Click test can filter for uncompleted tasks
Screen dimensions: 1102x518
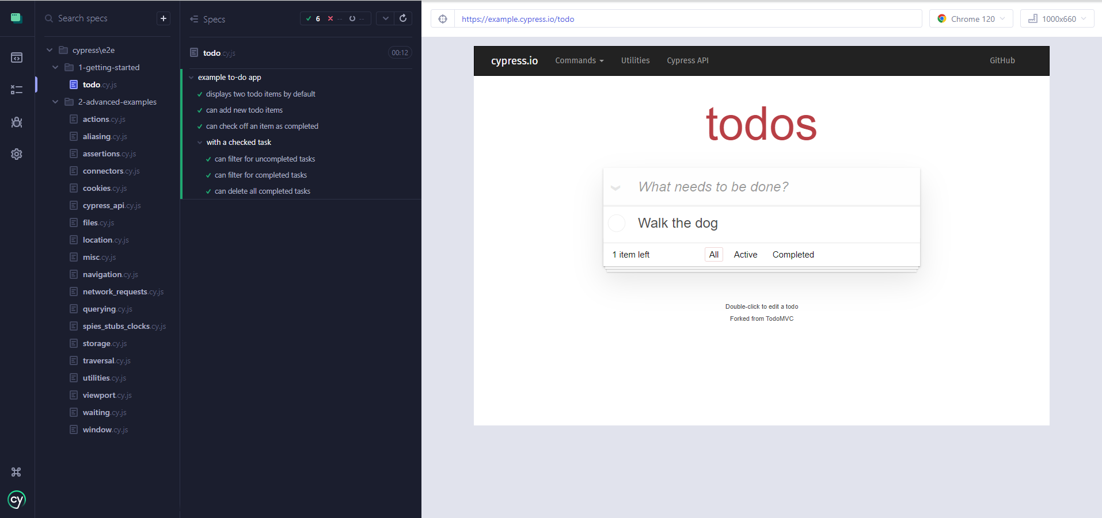265,159
